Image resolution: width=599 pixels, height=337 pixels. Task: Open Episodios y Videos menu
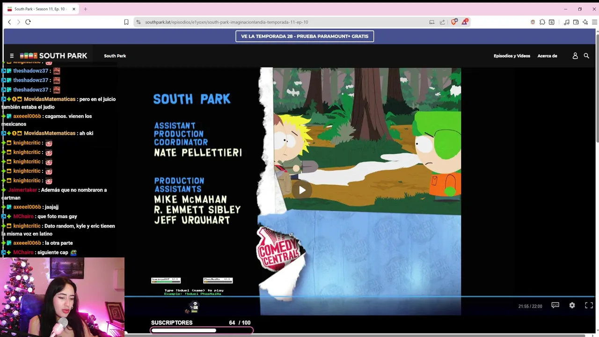[511, 56]
